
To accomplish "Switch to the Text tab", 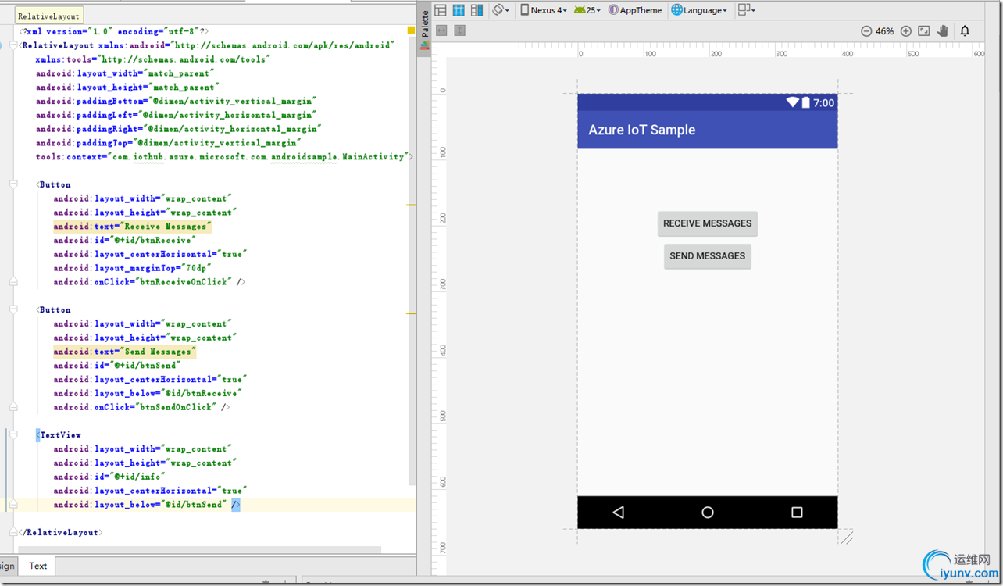I will (38, 566).
